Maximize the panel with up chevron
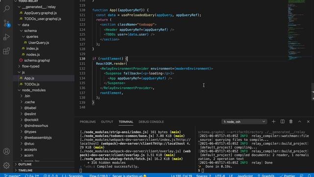This screenshot has height=177, width=314. click(x=300, y=121)
